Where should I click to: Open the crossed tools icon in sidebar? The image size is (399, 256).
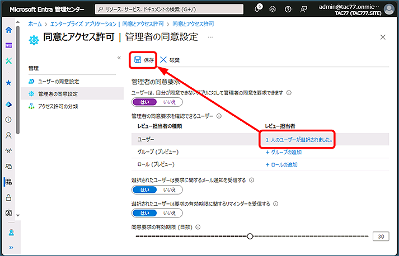click(8, 61)
